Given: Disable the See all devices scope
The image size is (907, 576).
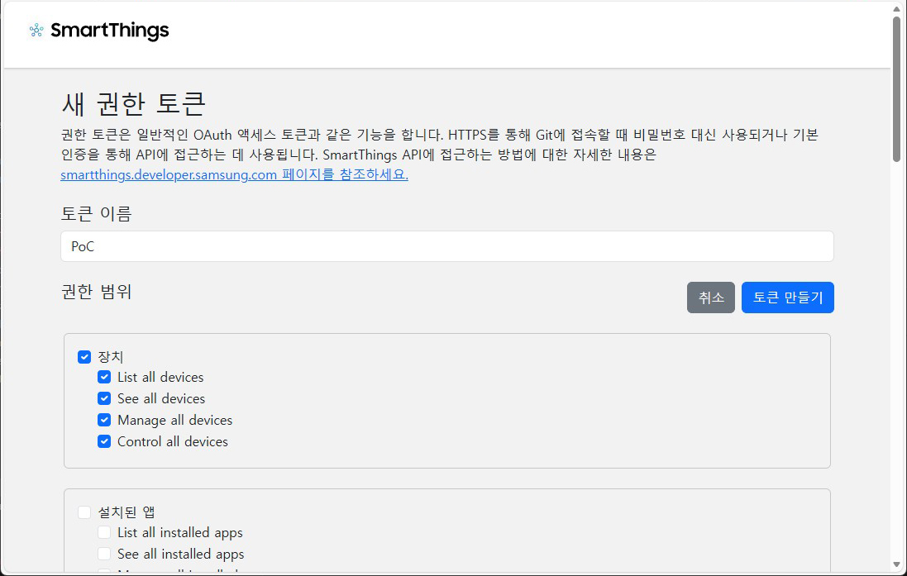Looking at the screenshot, I should [x=104, y=398].
